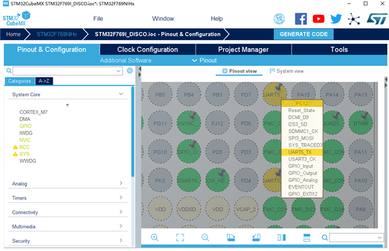
Task: Open the Pinout dropdown menu
Action: pyautogui.click(x=204, y=60)
